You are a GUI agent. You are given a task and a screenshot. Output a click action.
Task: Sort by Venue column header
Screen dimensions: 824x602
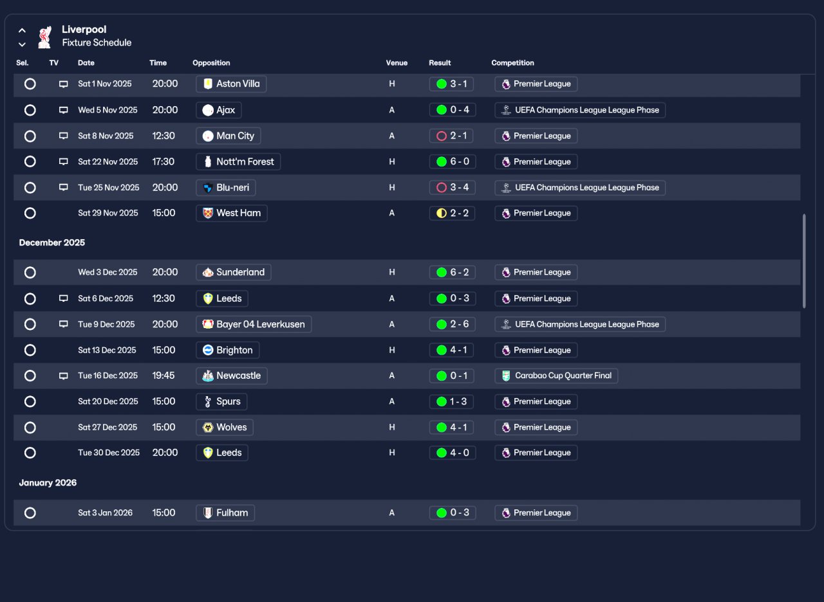point(397,63)
